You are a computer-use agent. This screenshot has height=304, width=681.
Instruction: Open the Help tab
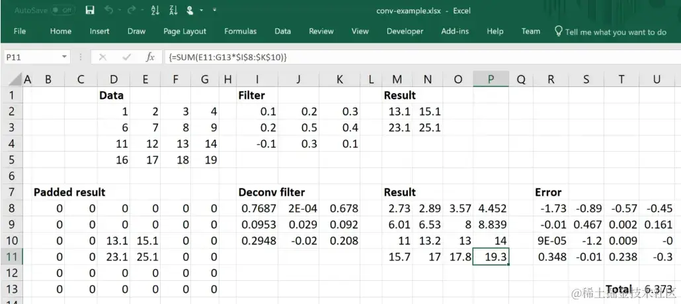(495, 31)
